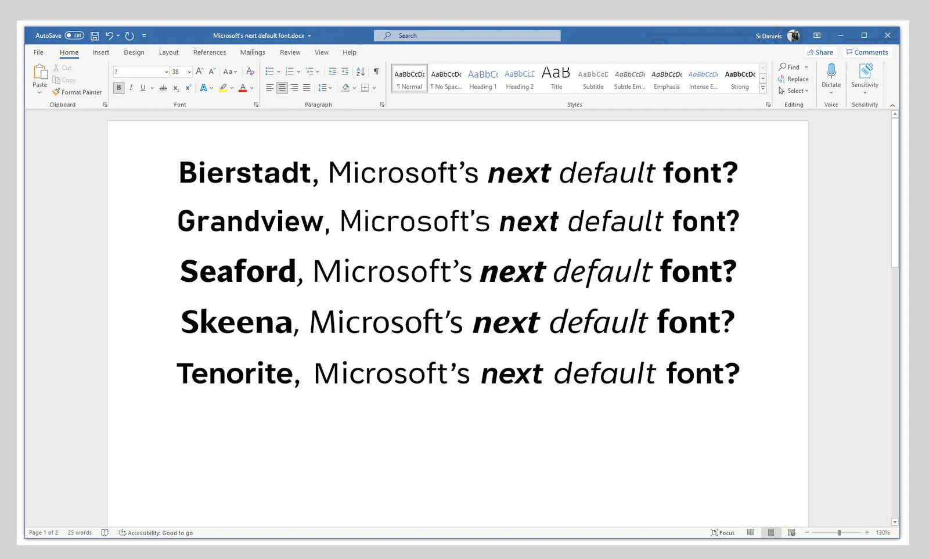Increase paragraph indent
The height and width of the screenshot is (559, 929).
coord(345,71)
